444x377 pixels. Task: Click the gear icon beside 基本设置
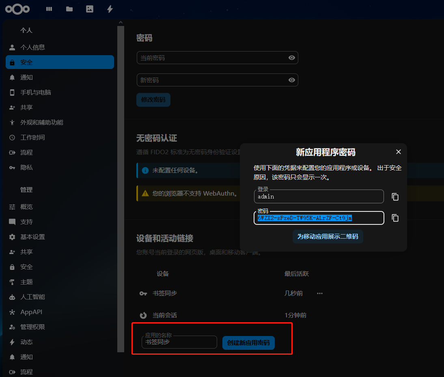[x=12, y=237]
